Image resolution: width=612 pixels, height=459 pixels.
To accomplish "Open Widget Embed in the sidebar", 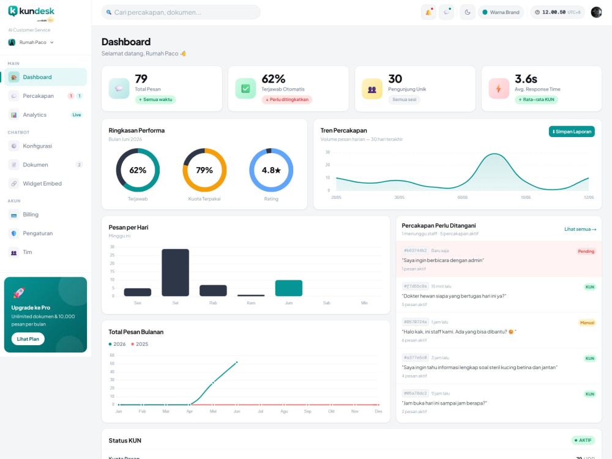I will pyautogui.click(x=46, y=184).
